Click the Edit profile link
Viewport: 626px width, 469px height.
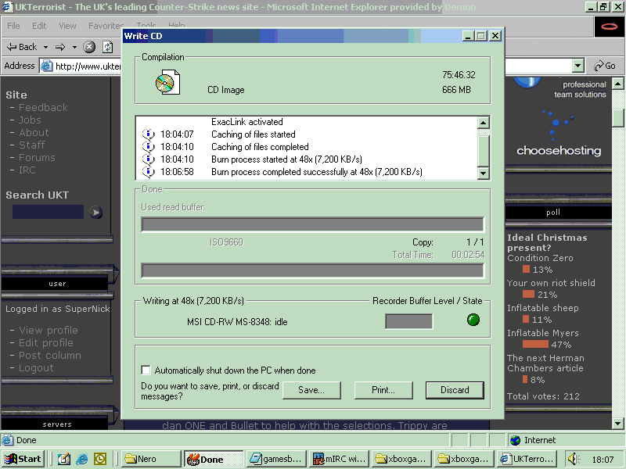point(46,343)
